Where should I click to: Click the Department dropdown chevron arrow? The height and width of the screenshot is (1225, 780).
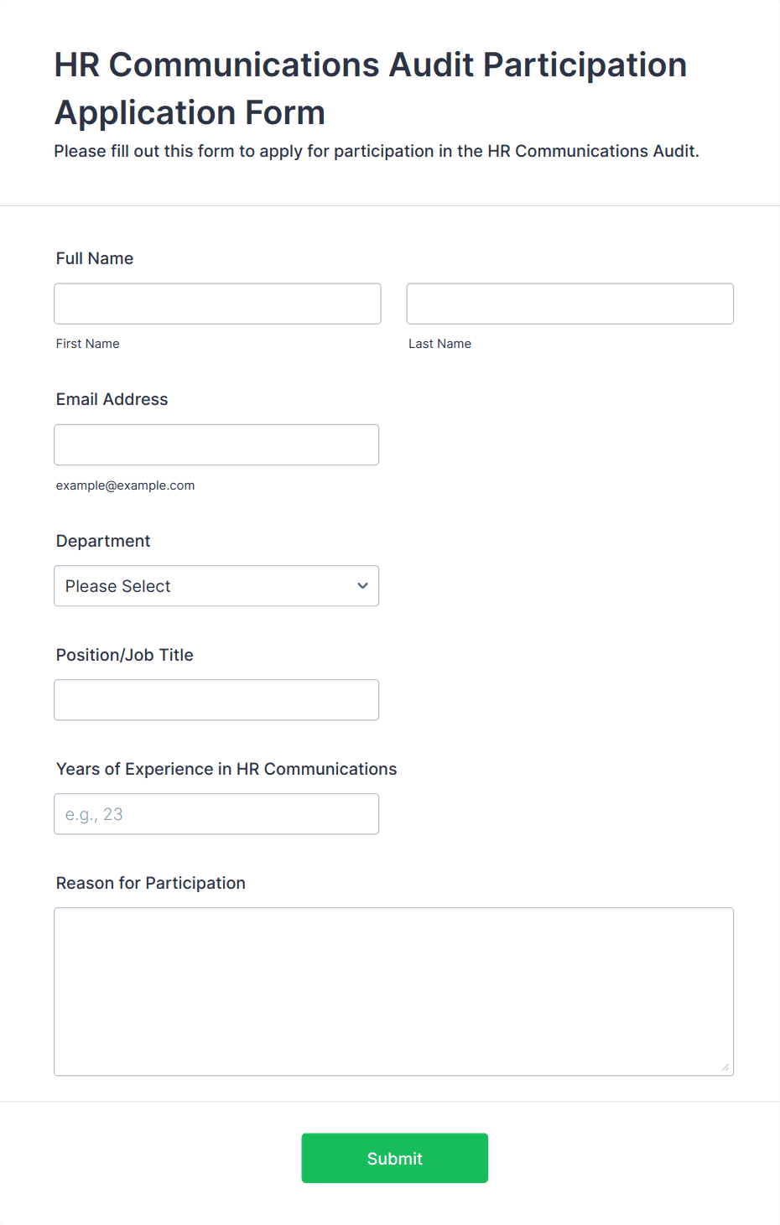point(362,586)
